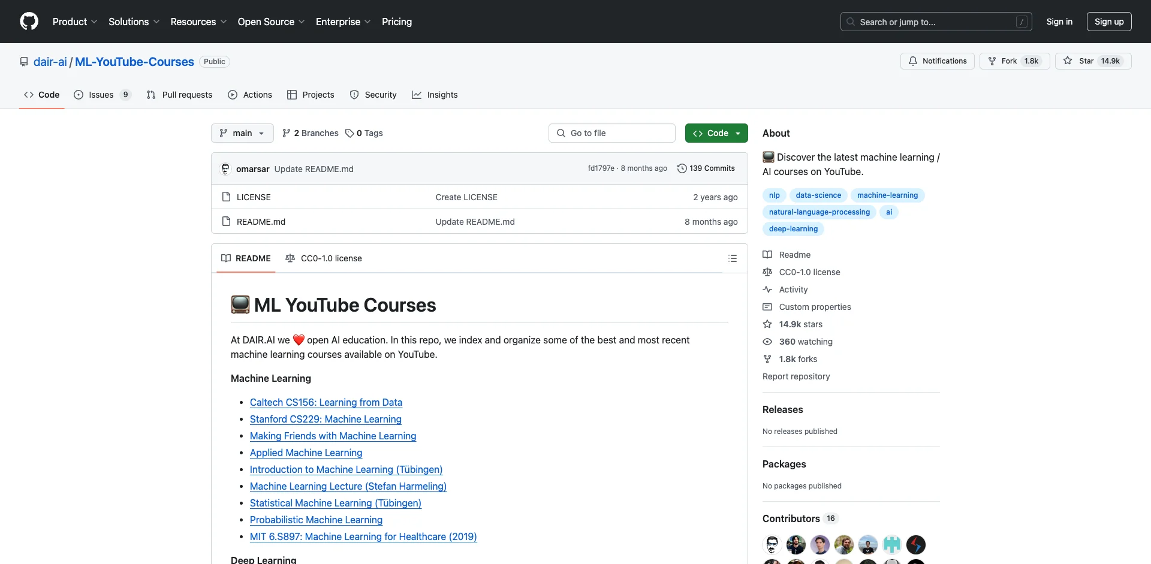The image size is (1151, 564).
Task: Open the Contributors section heading
Action: coord(800,518)
